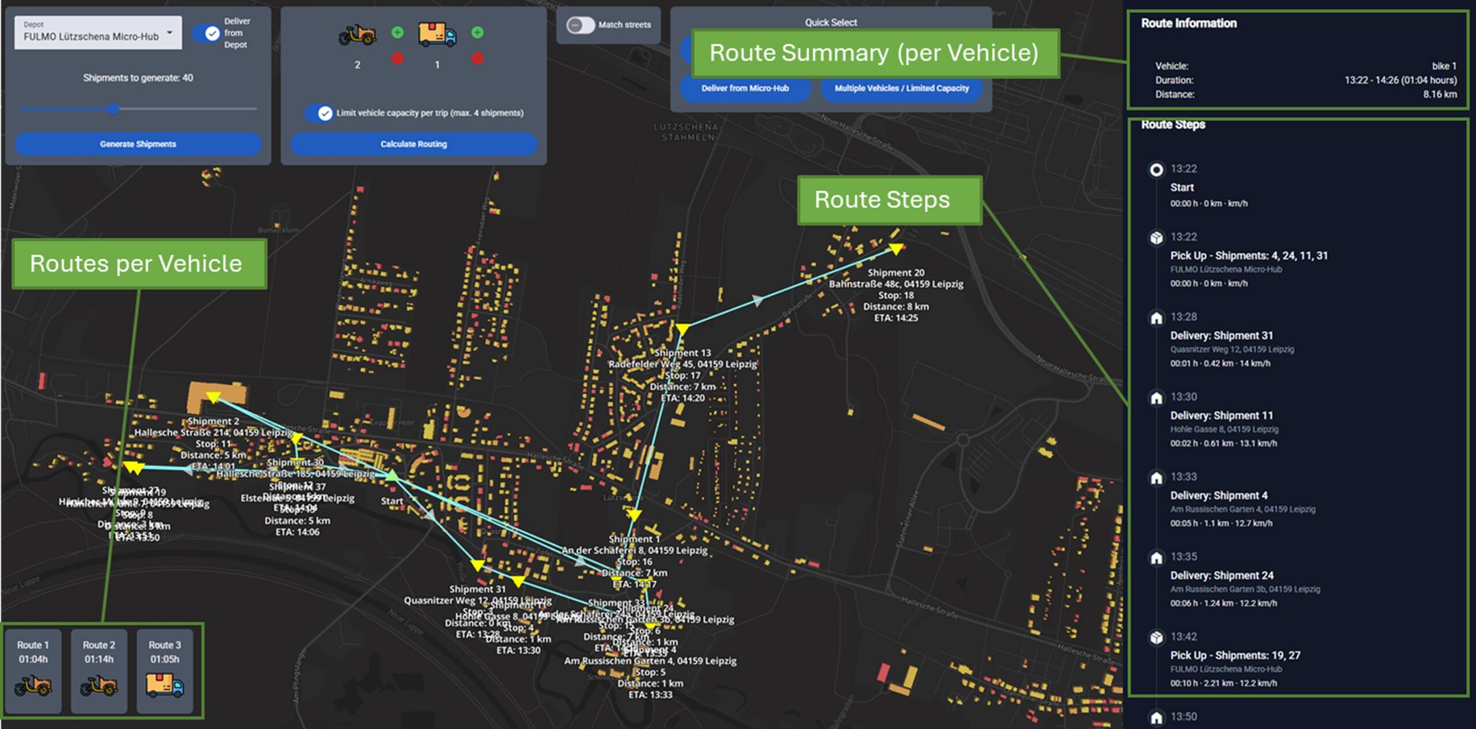This screenshot has height=729, width=1476.
Task: Switch to Route 3 truck tab
Action: pos(165,671)
